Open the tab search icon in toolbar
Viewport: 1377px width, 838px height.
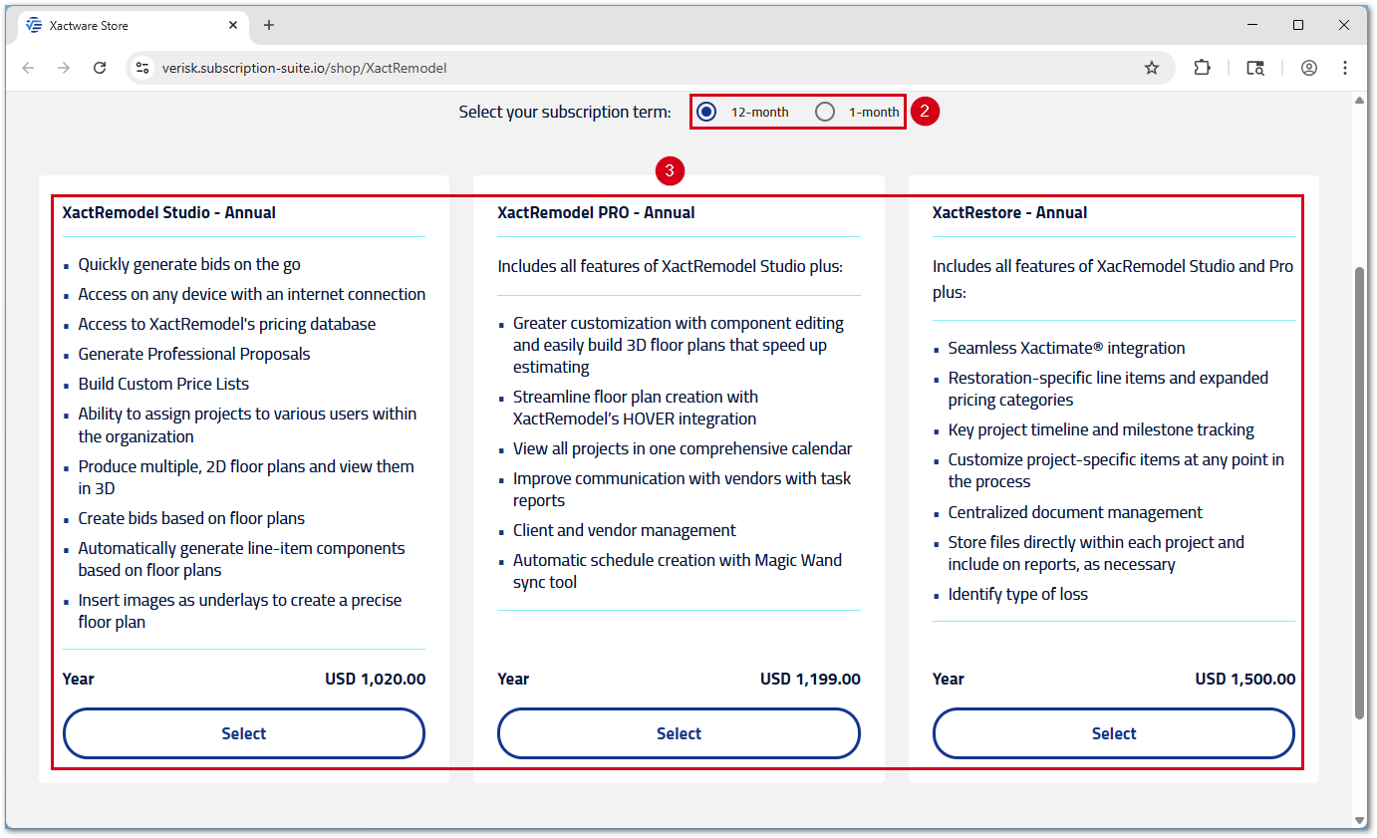click(1255, 68)
